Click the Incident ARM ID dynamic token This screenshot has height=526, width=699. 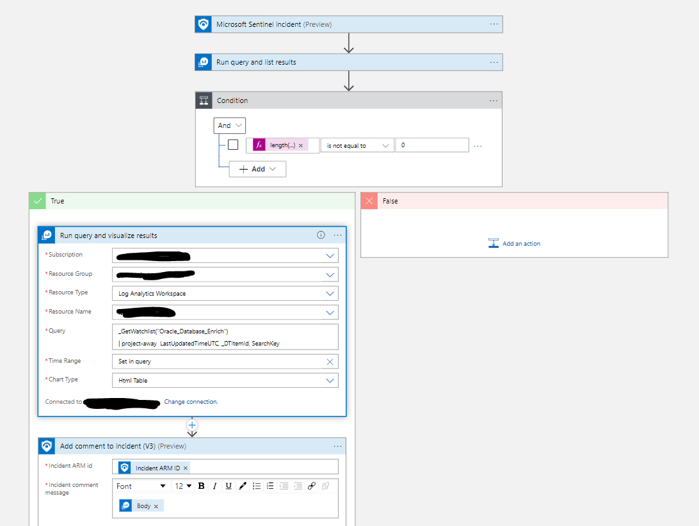tap(154, 468)
